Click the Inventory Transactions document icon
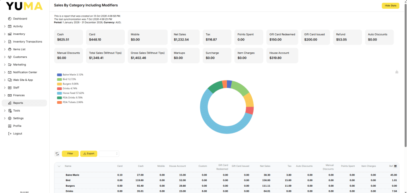 10,42
